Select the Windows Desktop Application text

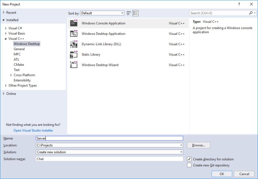click(103, 34)
